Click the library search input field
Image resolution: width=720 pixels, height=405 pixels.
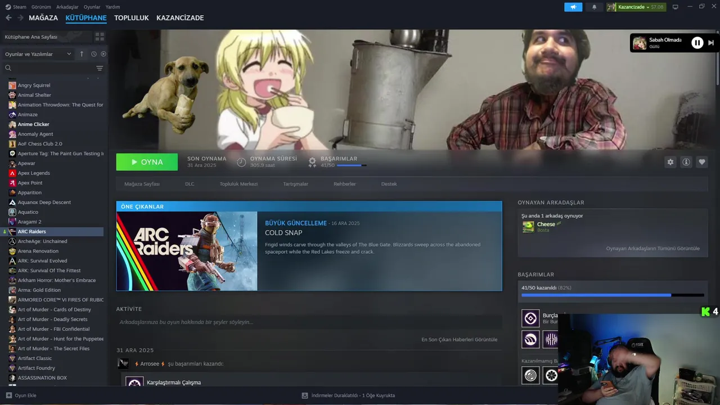(x=53, y=68)
